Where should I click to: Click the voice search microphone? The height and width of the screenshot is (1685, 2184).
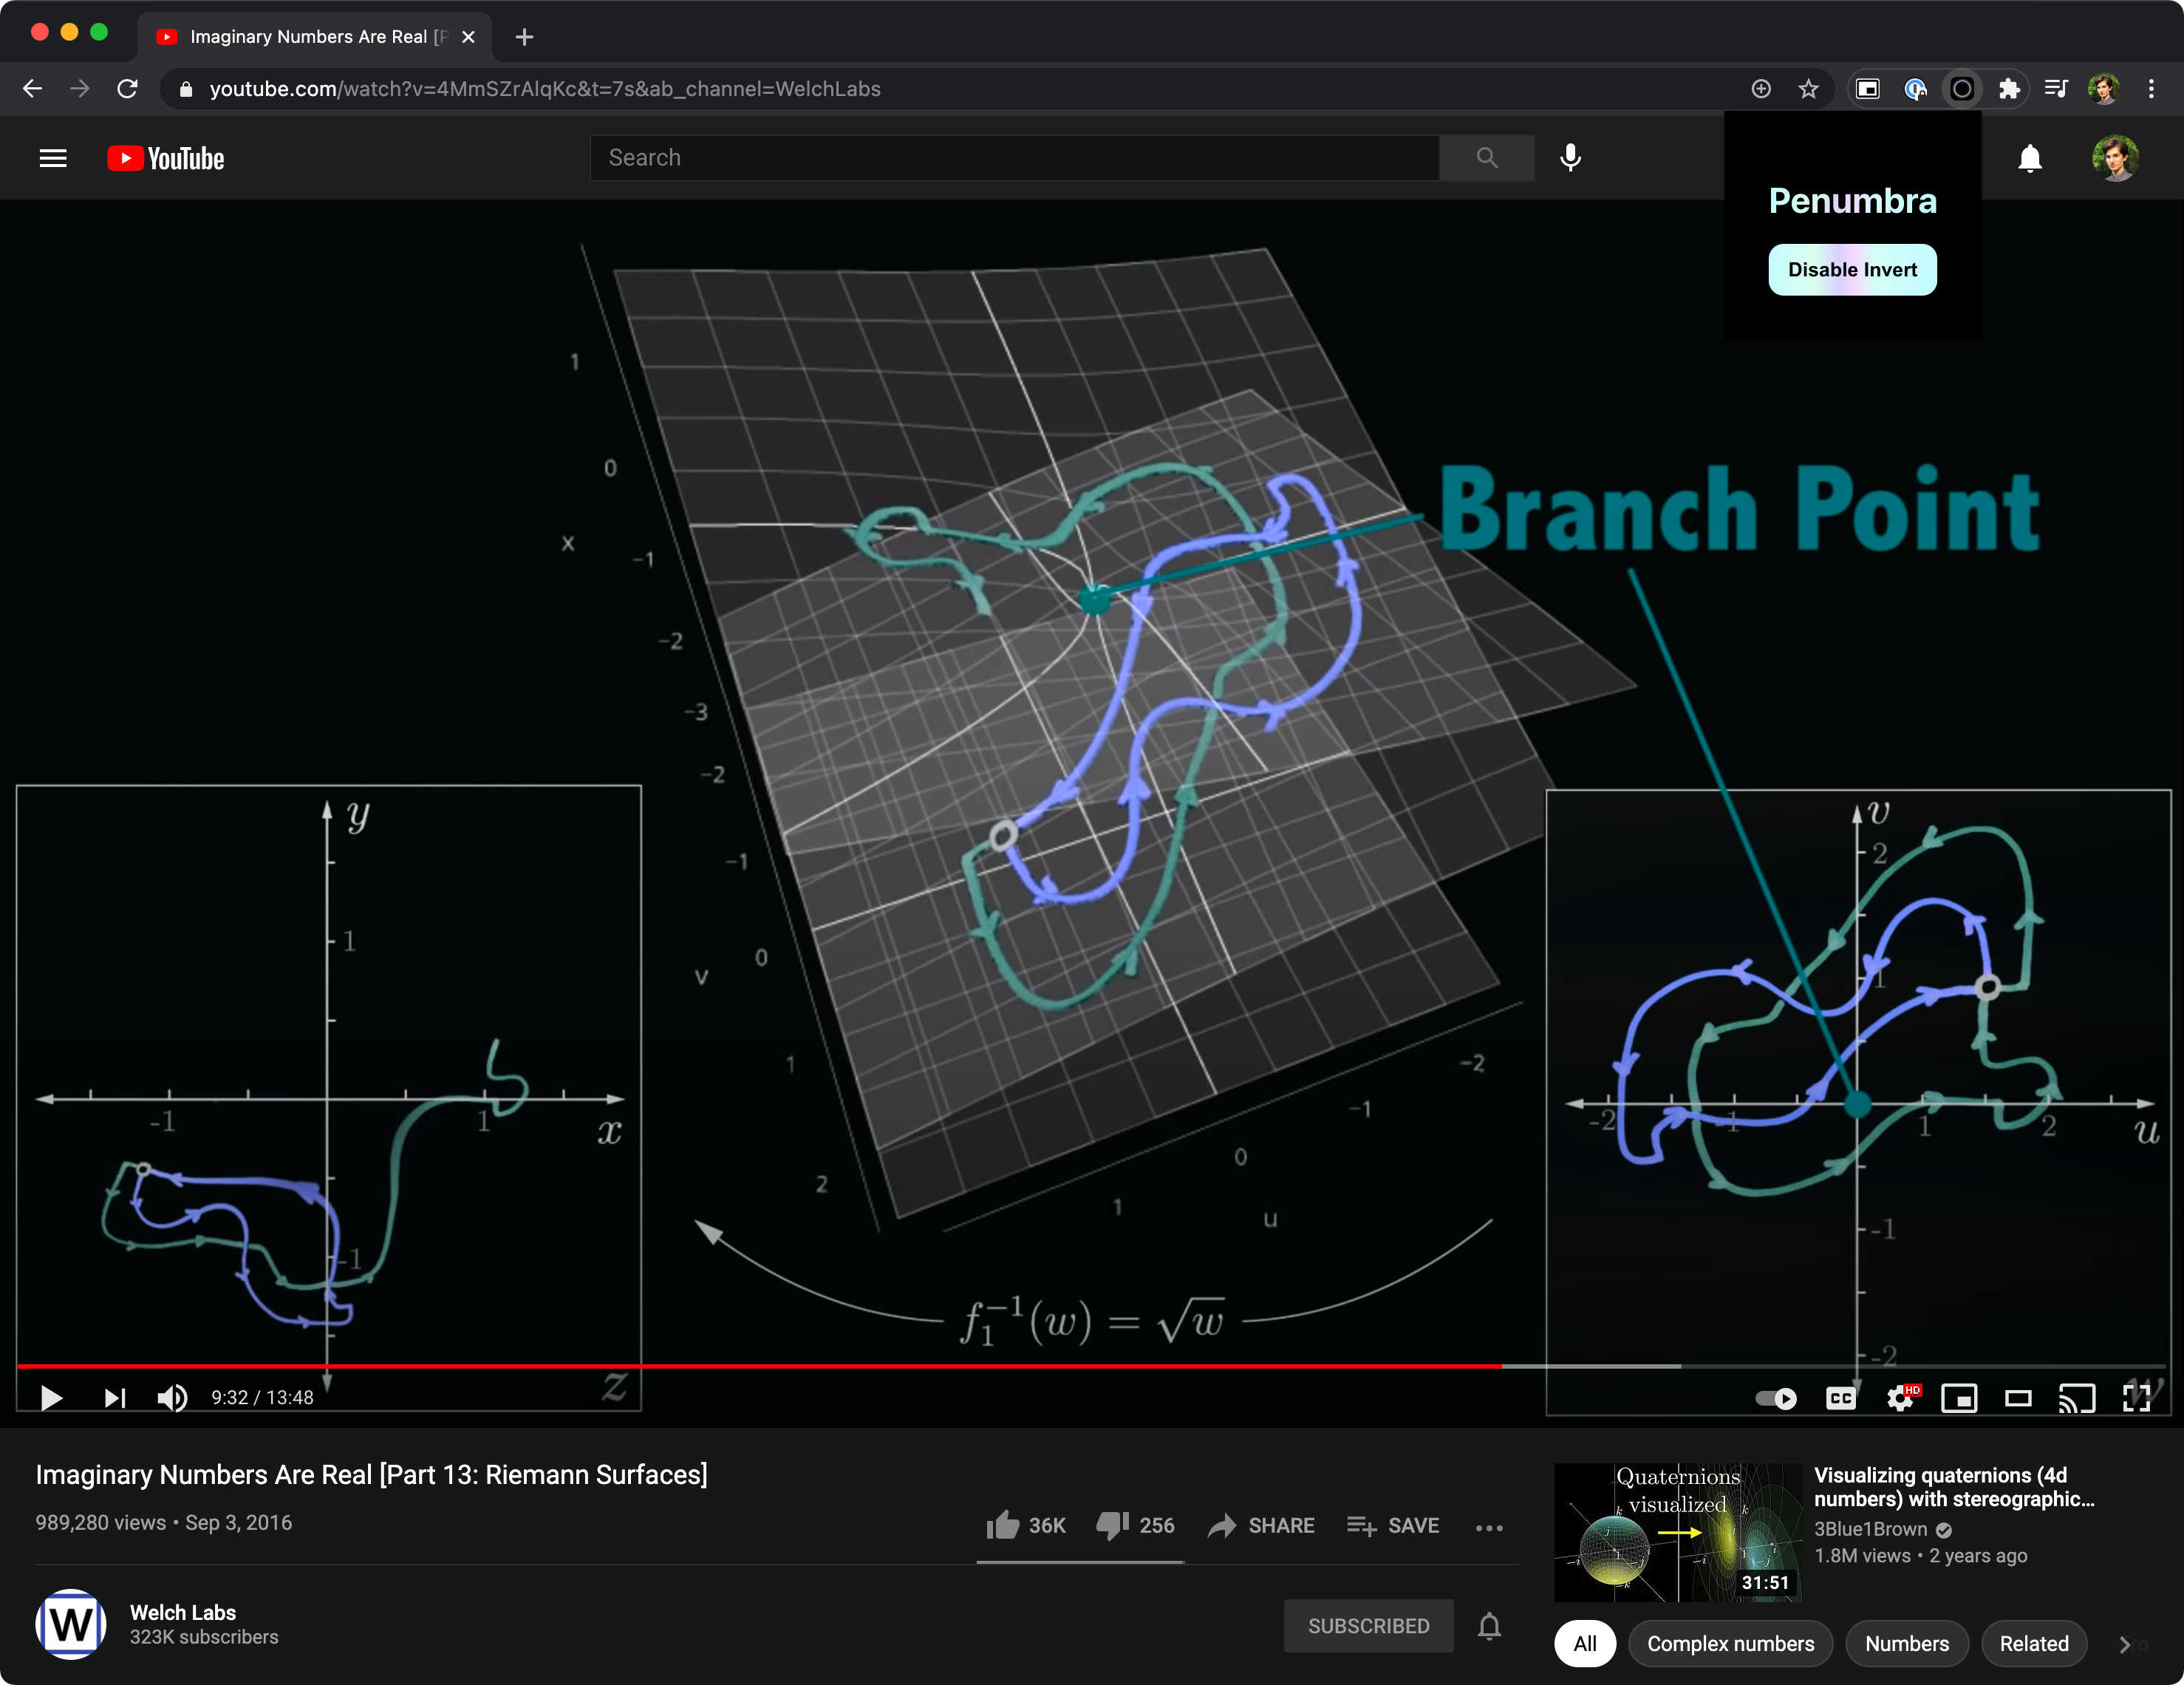point(1570,158)
